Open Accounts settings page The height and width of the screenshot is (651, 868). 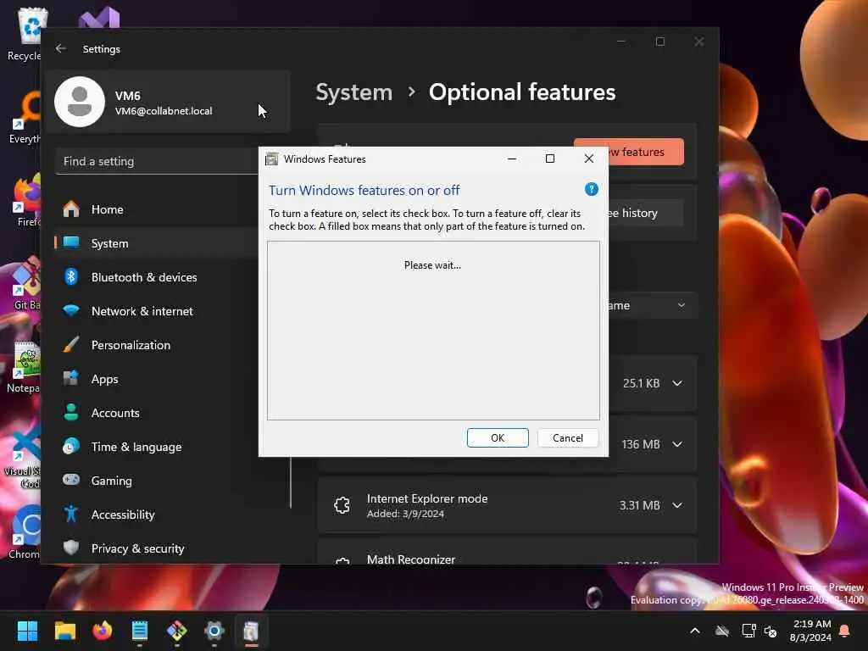pyautogui.click(x=157, y=413)
